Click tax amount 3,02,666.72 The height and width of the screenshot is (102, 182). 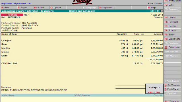157,63
